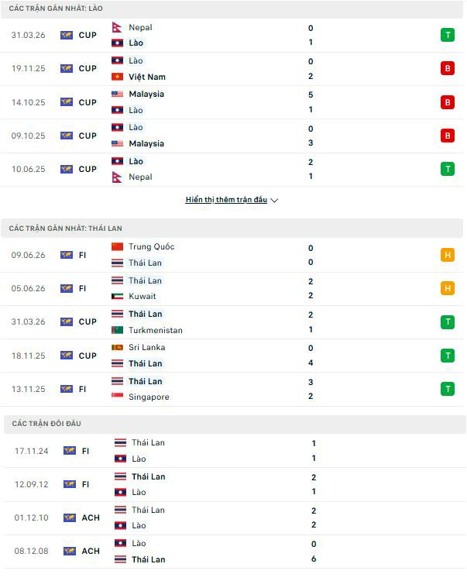Click the orange H badge for Trung Quốc vs Thái Lan

[x=448, y=255]
